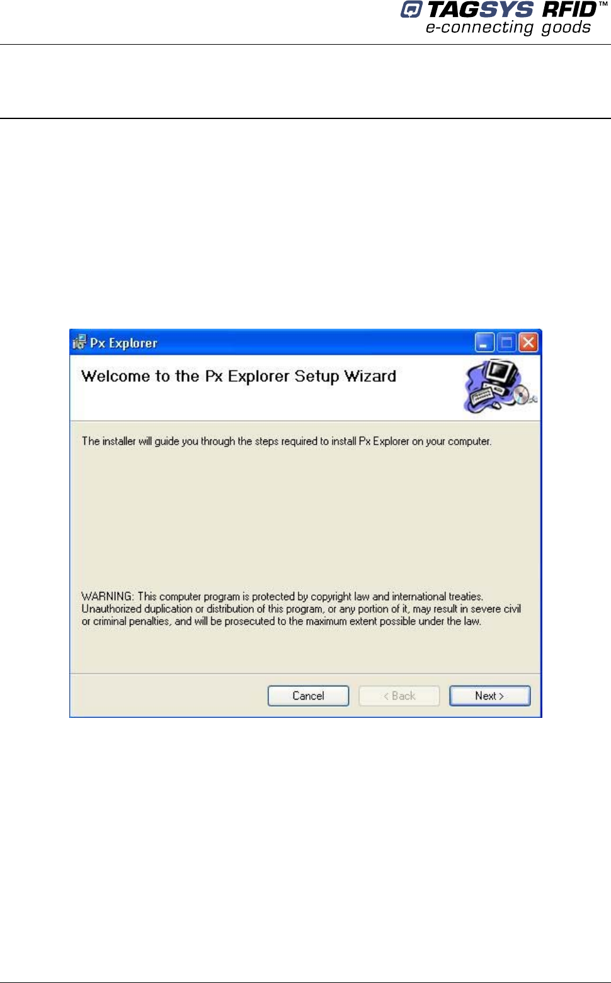
Task: Cancel the Px Explorer installation
Action: (x=308, y=696)
